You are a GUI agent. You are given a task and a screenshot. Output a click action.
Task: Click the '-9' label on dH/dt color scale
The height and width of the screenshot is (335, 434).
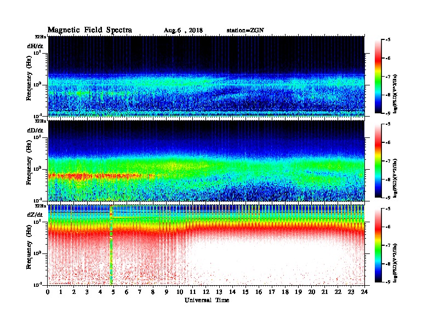click(x=388, y=113)
